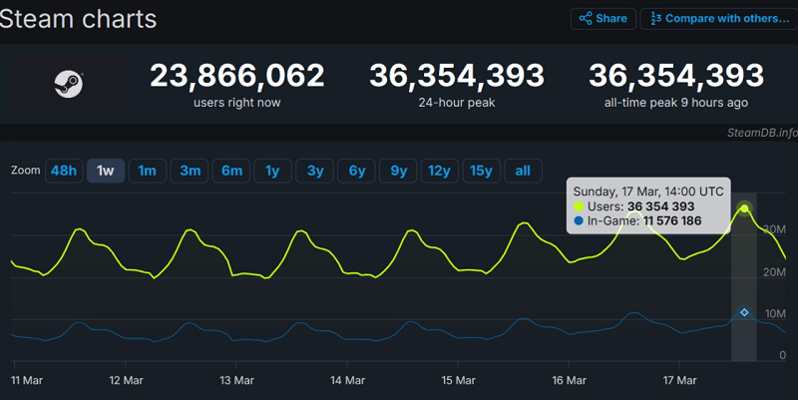The width and height of the screenshot is (798, 400).
Task: Click the Share button
Action: pos(603,19)
